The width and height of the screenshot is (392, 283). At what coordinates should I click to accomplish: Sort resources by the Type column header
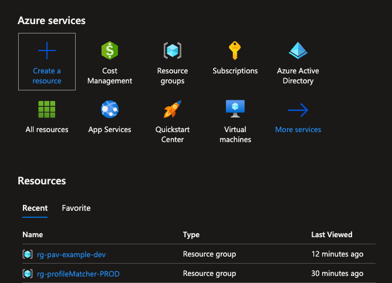[x=191, y=235]
